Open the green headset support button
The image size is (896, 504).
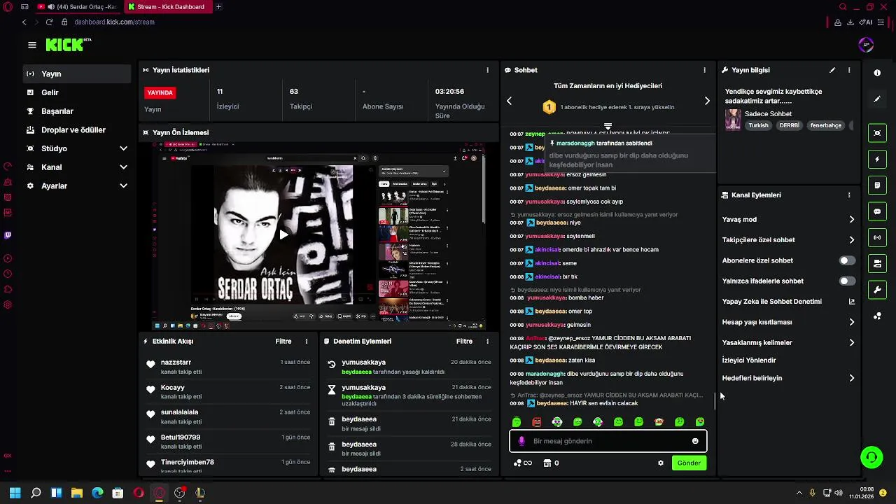[871, 457]
